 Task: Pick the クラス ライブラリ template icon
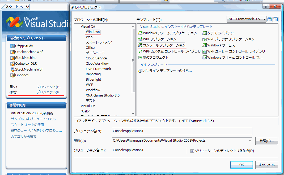click(x=205, y=33)
